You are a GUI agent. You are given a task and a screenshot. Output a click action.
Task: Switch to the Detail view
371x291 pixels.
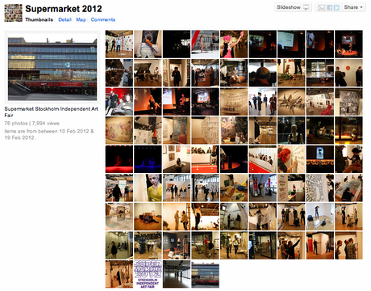coord(65,19)
